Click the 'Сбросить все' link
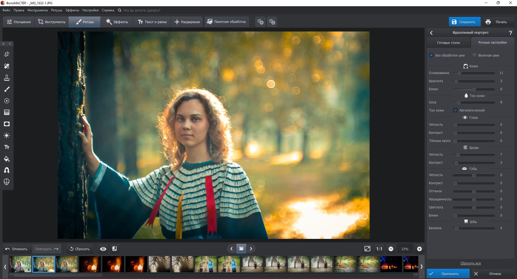 [470, 263]
